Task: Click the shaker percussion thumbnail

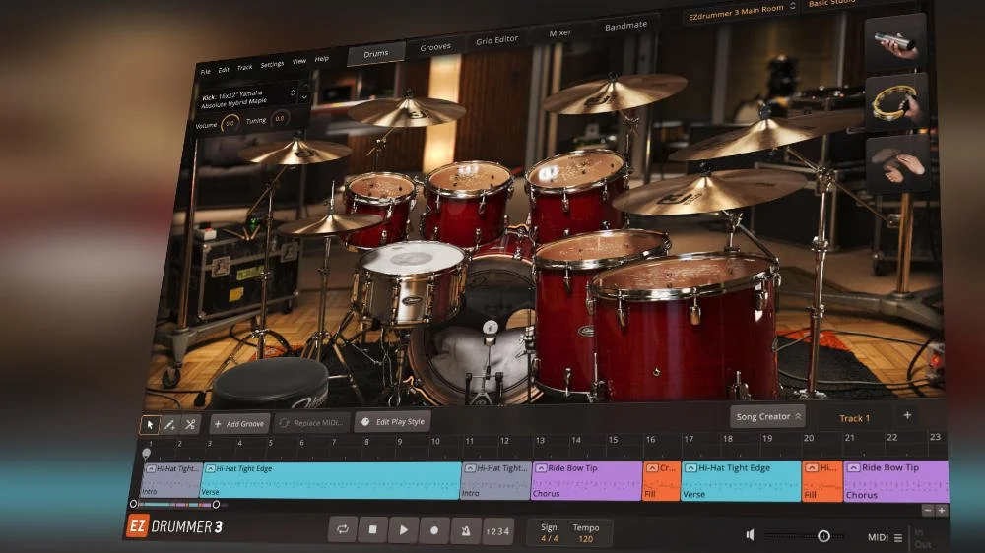Action: (895, 41)
